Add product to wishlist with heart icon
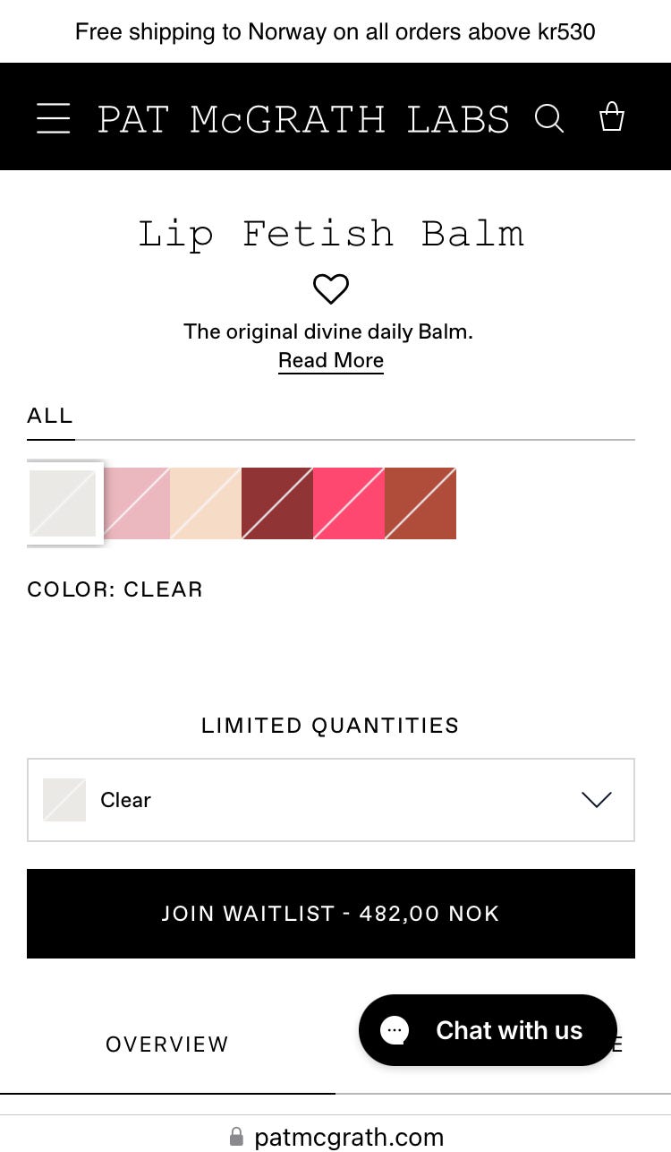This screenshot has width=671, height=1152. pos(331,289)
